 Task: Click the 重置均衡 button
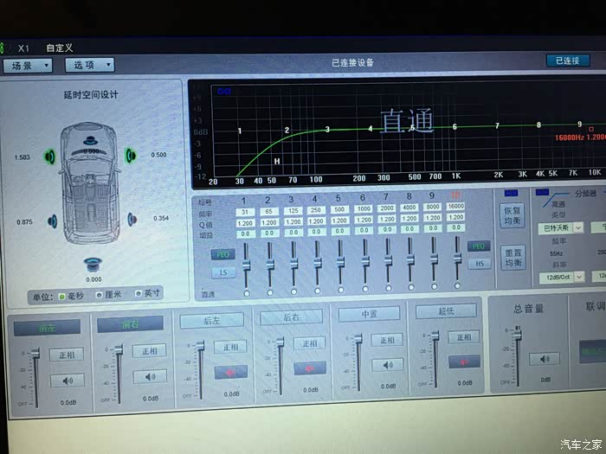[513, 257]
